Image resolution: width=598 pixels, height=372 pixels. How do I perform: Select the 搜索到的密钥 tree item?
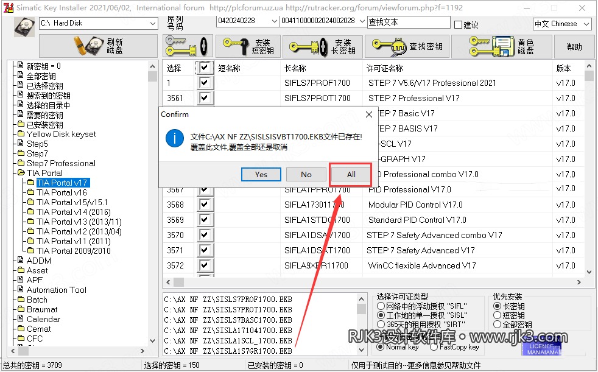coord(49,96)
